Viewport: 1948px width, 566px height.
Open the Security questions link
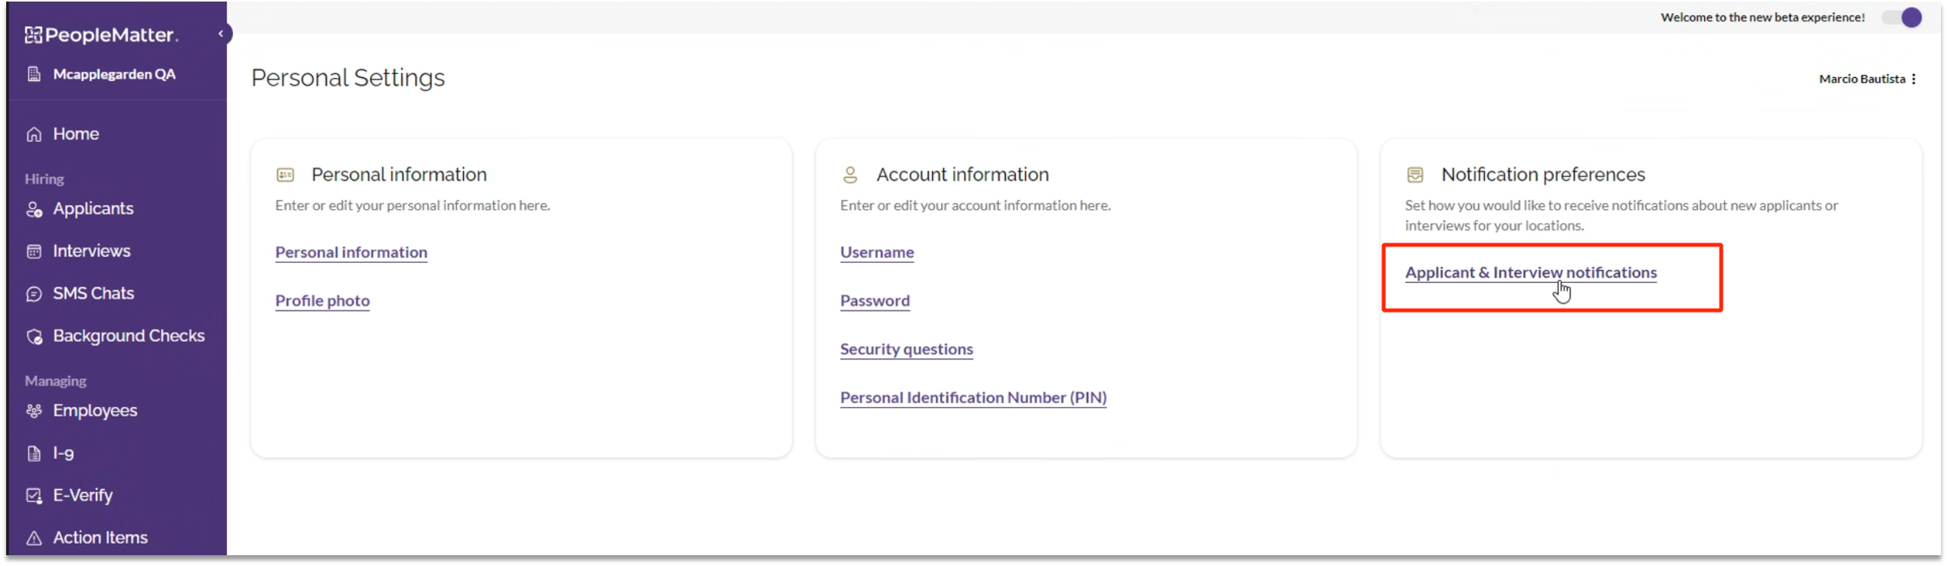click(906, 349)
